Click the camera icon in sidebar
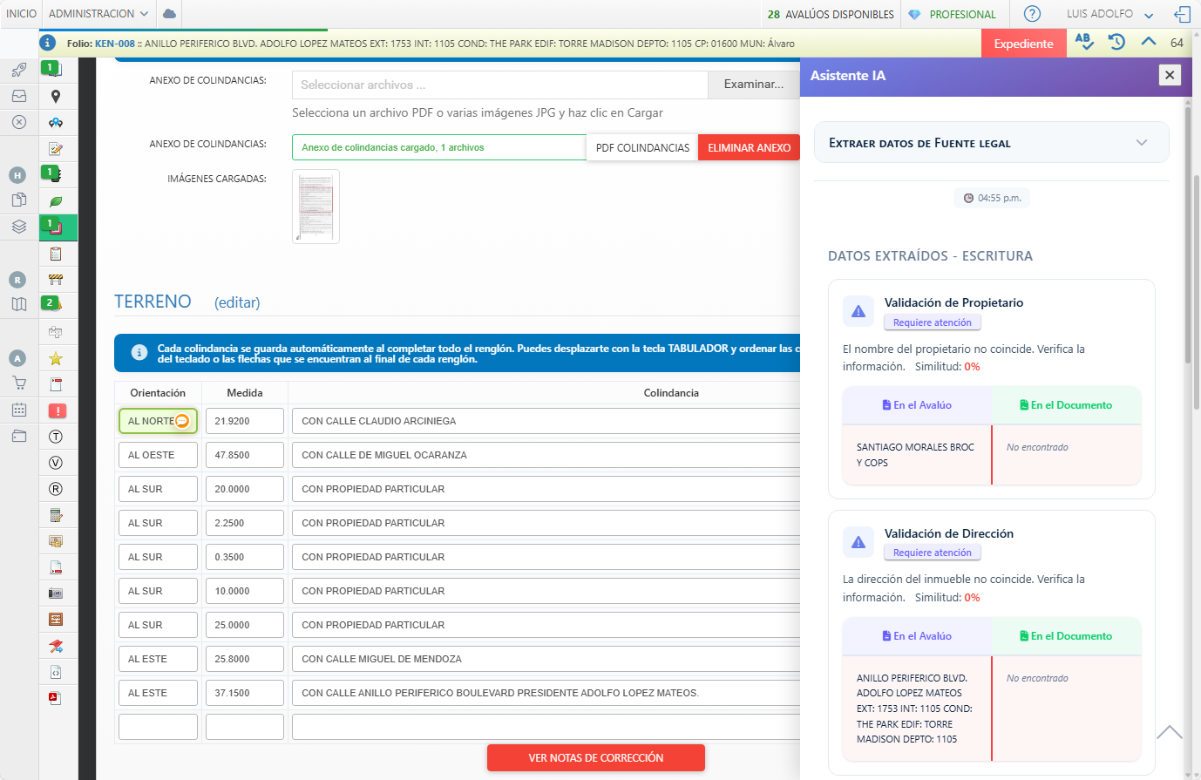Image resolution: width=1201 pixels, height=780 pixels. (56, 593)
